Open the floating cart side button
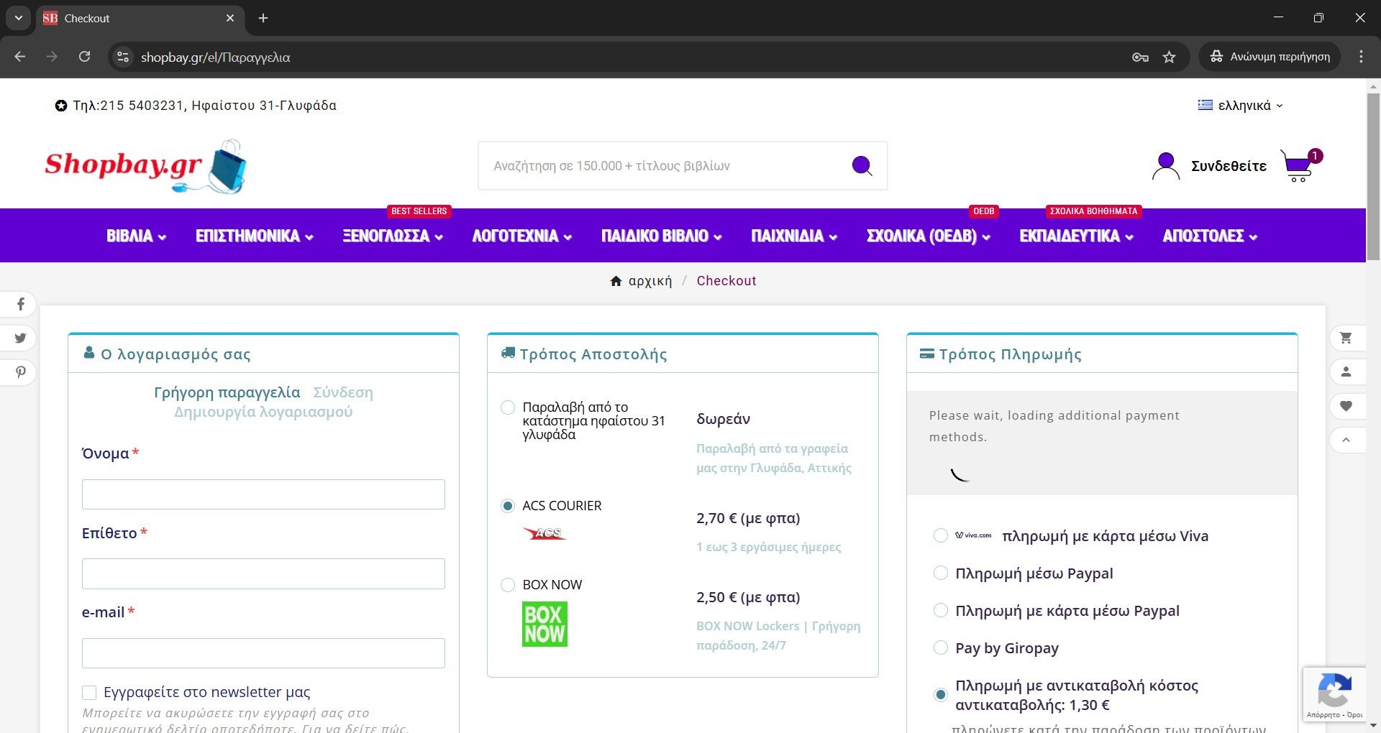 pyautogui.click(x=1346, y=338)
